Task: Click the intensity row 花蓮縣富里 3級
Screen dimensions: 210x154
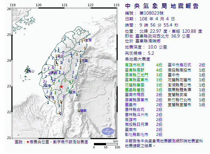Action: pyautogui.click(x=144, y=85)
